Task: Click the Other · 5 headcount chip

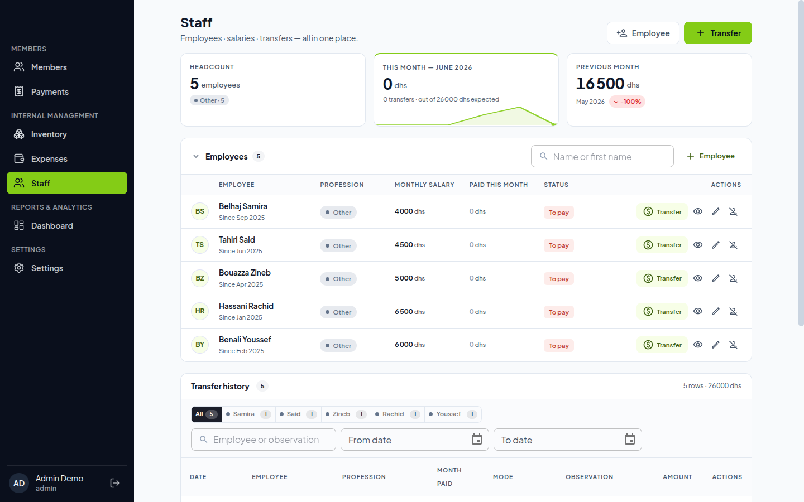Action: click(x=209, y=100)
